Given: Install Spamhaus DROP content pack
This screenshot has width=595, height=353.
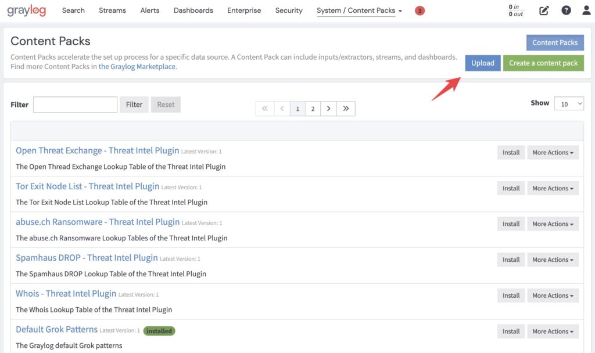Looking at the screenshot, I should coord(511,260).
